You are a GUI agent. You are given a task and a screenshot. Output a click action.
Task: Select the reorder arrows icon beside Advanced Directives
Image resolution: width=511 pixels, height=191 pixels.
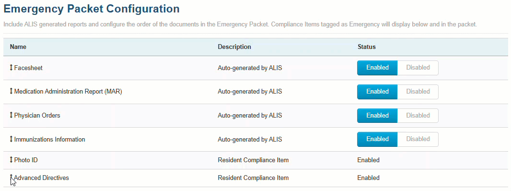click(x=11, y=178)
